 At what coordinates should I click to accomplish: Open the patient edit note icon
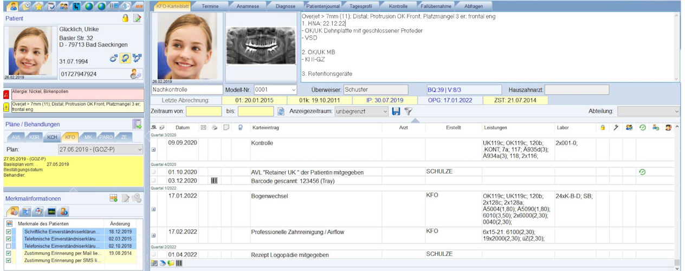pyautogui.click(x=137, y=18)
